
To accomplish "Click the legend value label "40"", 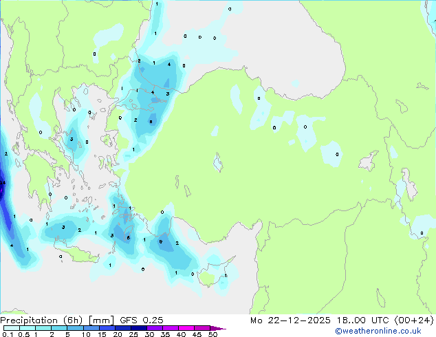I will (x=181, y=334).
